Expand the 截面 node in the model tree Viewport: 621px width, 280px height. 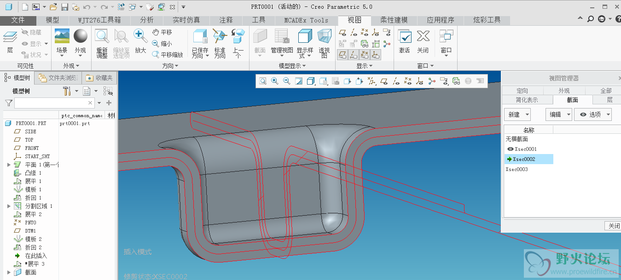pos(9,272)
